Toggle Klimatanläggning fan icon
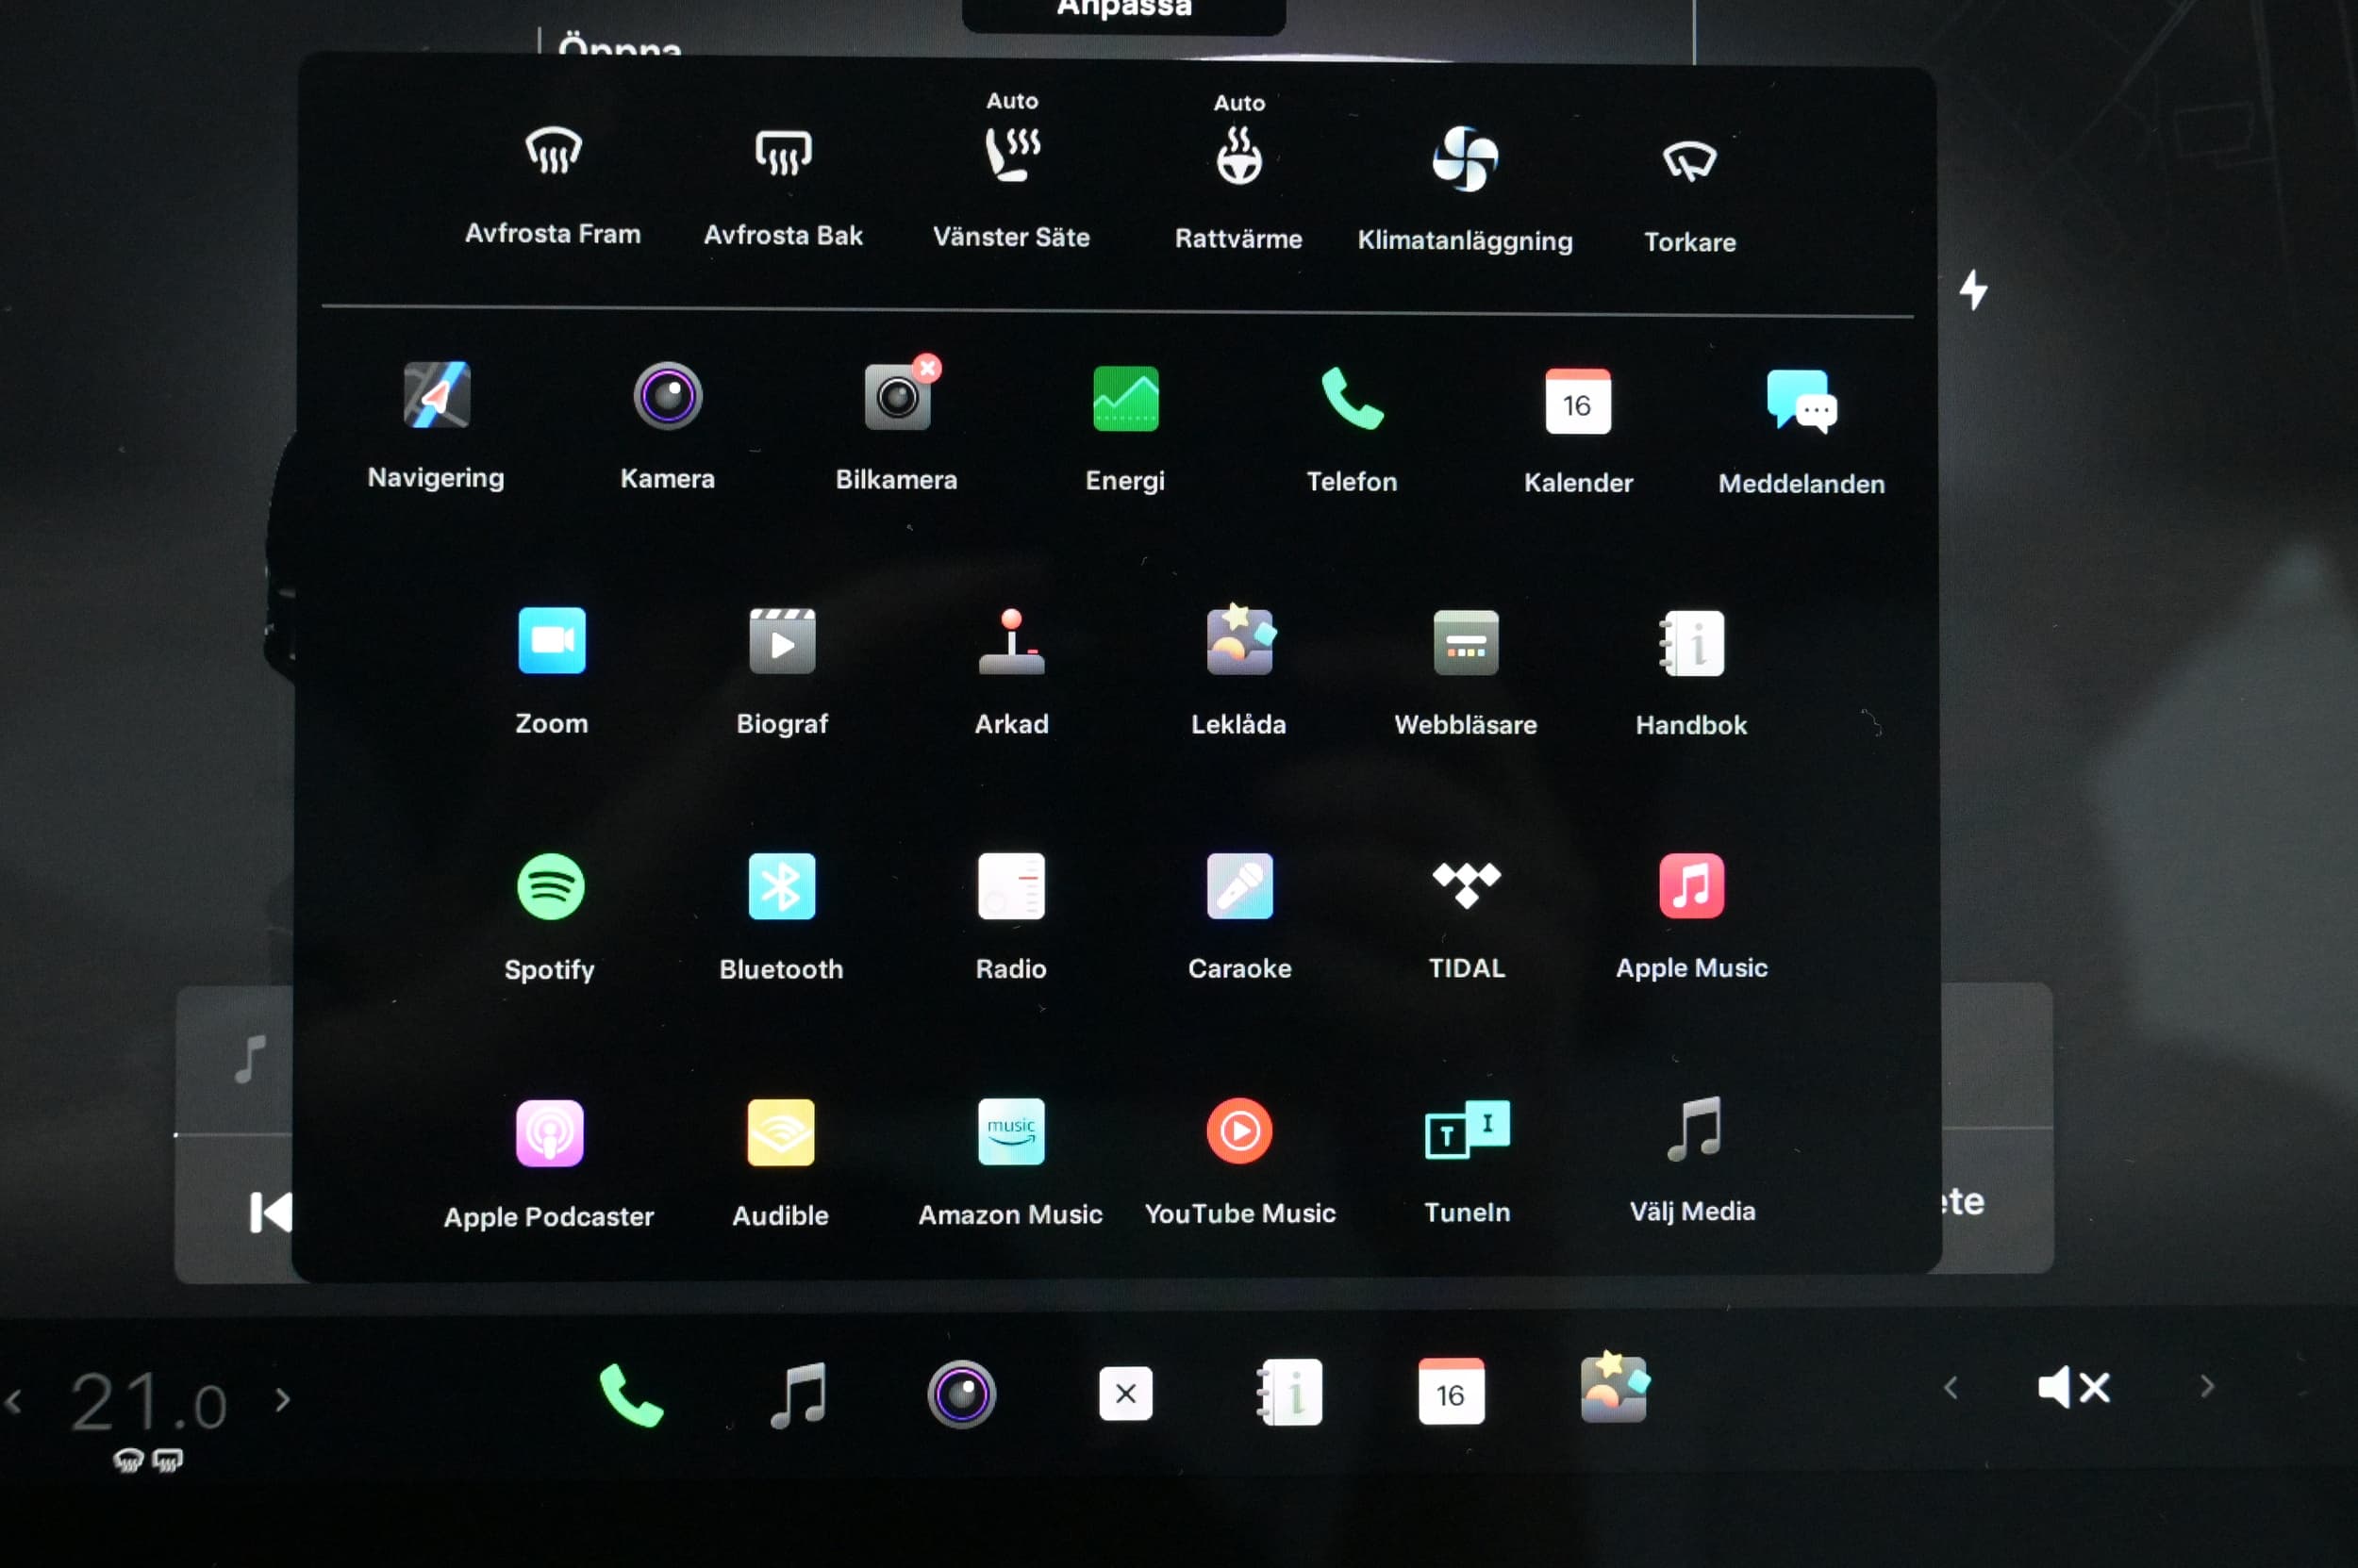 [x=1465, y=159]
